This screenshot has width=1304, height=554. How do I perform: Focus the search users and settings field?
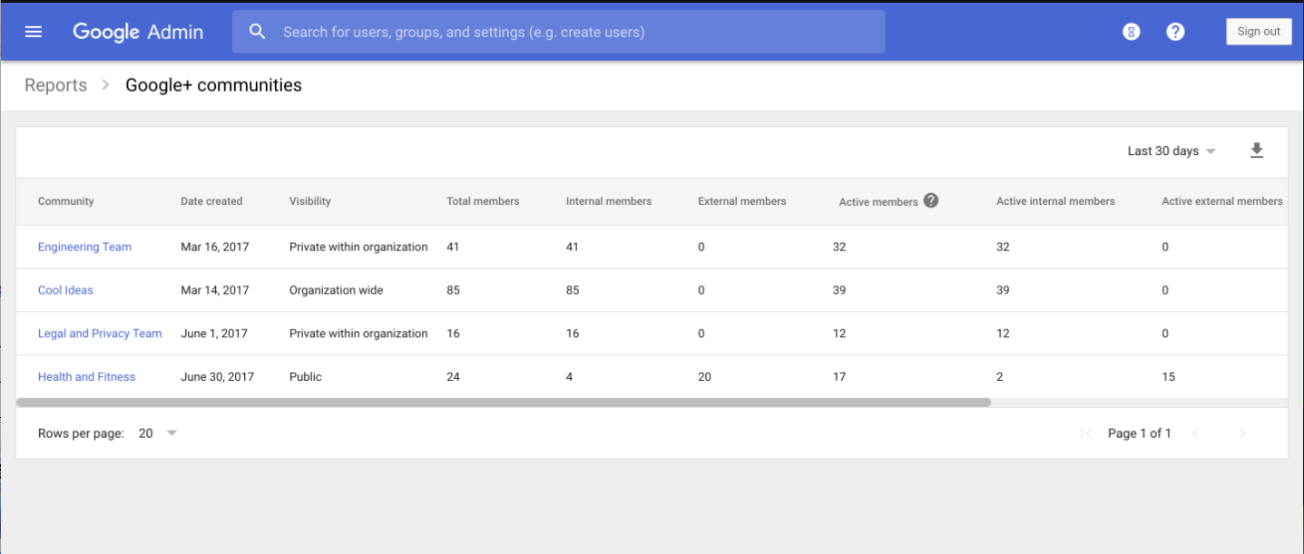pos(558,32)
